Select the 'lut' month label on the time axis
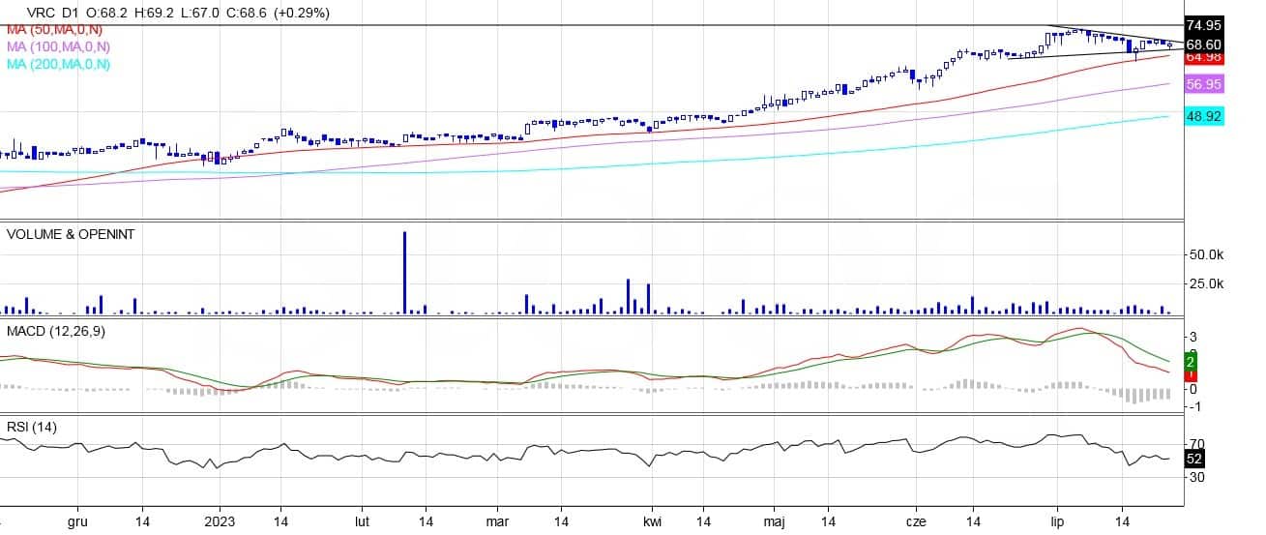Screen dimensions: 1266x535 pos(363,520)
